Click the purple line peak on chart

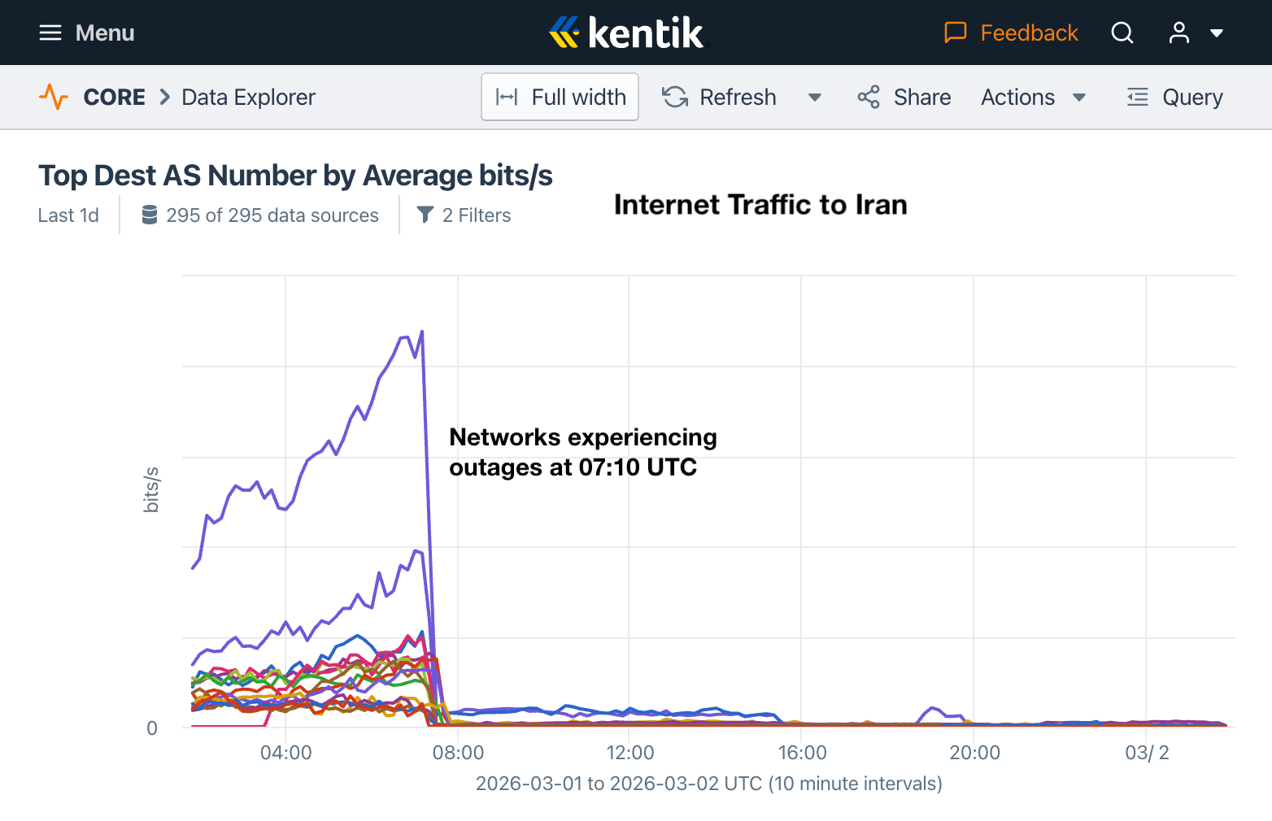[x=421, y=332]
